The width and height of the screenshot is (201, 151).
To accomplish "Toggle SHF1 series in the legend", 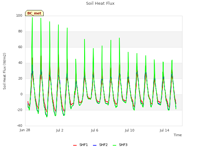I will click(x=80, y=145).
